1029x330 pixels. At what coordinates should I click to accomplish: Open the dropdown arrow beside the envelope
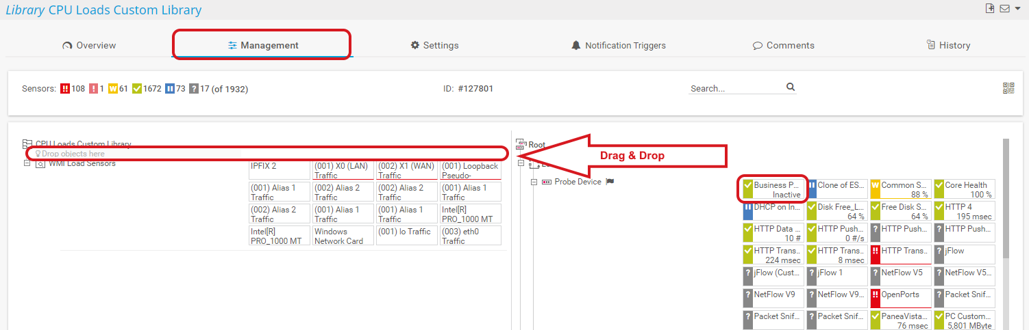tap(1017, 8)
